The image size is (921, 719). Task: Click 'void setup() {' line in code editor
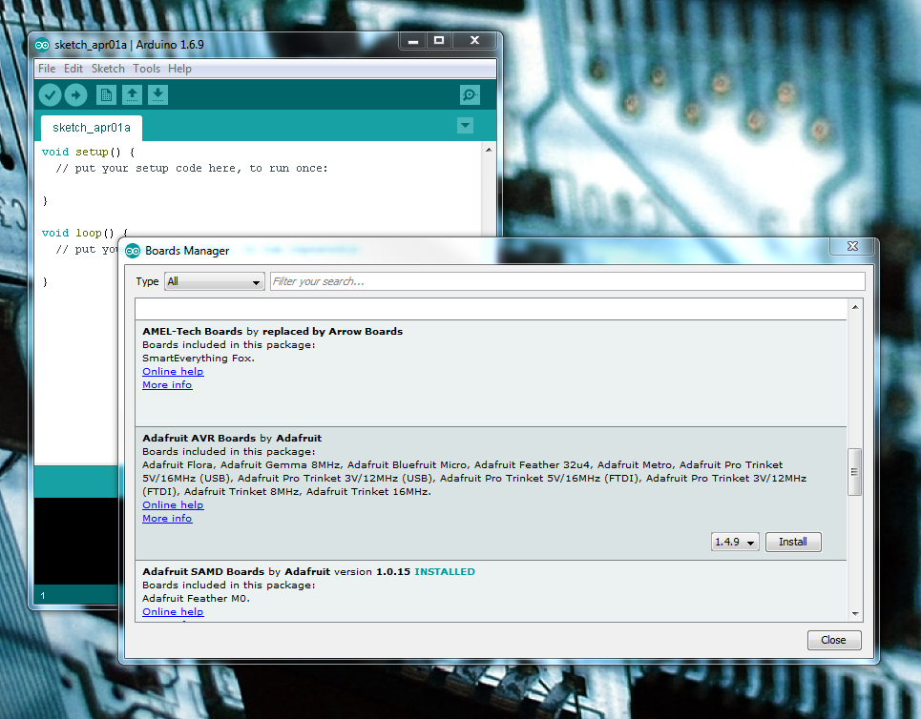coord(88,152)
